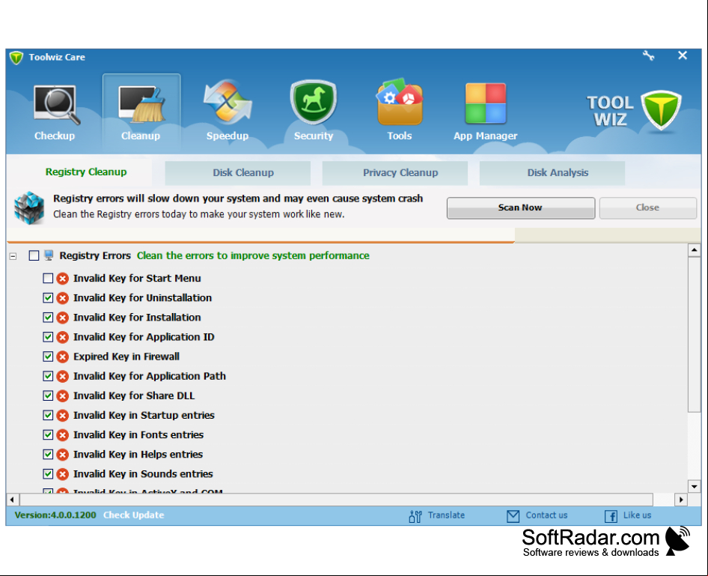Open the Contact us link
This screenshot has height=576, width=708.
[x=546, y=515]
